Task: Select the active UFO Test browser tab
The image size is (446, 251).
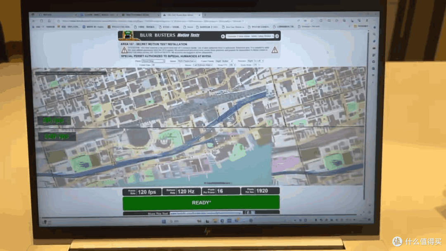Action: (x=181, y=15)
